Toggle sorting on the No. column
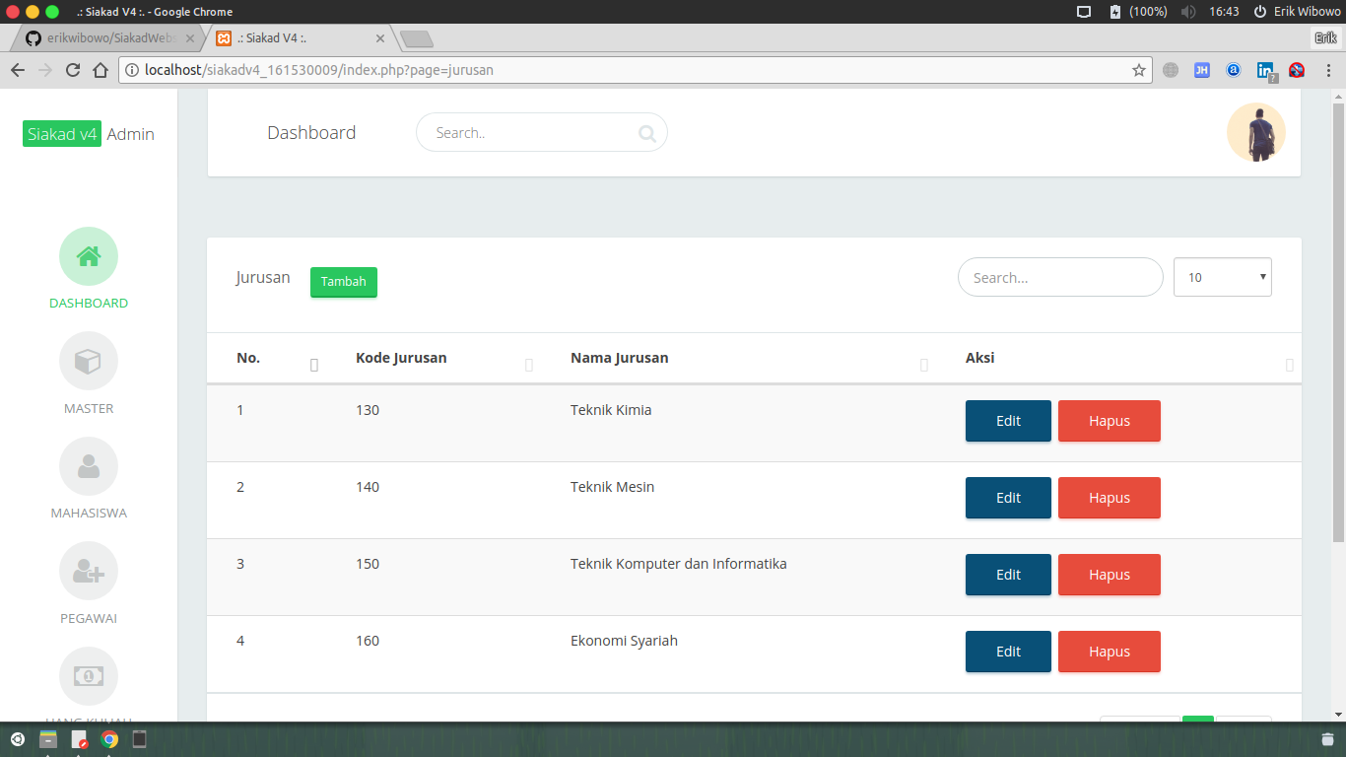 click(313, 365)
